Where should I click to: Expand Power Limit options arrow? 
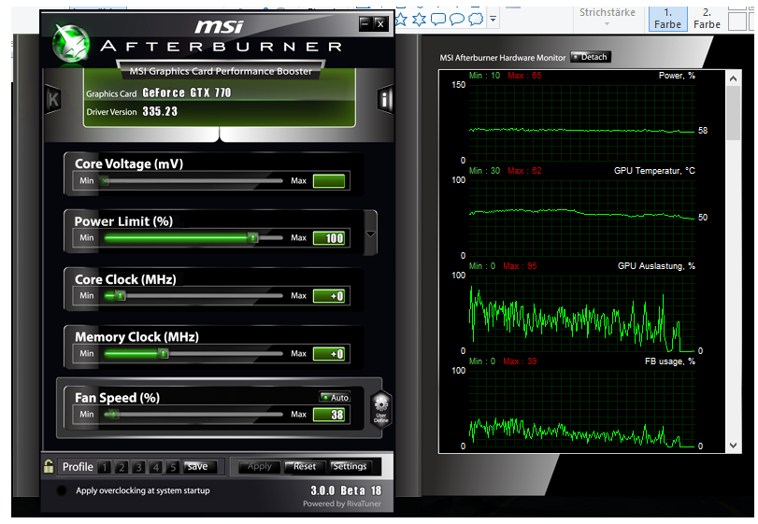(x=370, y=234)
